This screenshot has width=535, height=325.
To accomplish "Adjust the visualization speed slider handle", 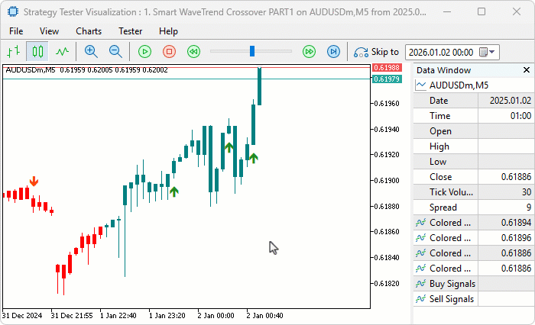I will (252, 51).
